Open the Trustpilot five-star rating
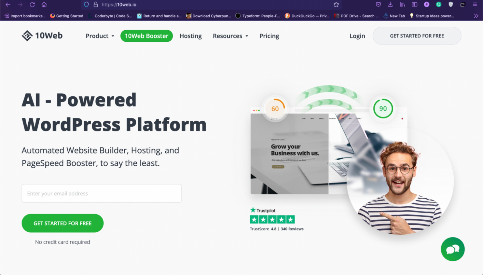The width and height of the screenshot is (483, 275). (x=272, y=220)
